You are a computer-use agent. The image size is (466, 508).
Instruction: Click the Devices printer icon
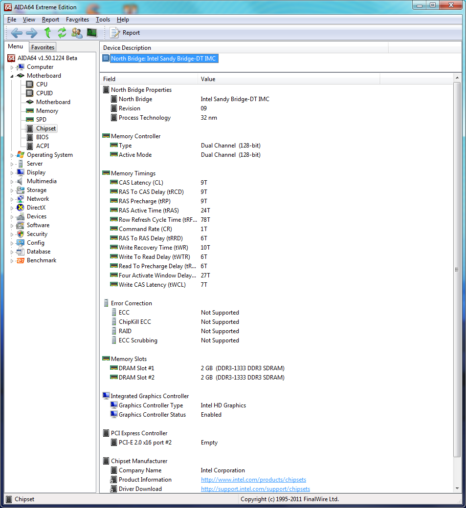[x=21, y=216]
